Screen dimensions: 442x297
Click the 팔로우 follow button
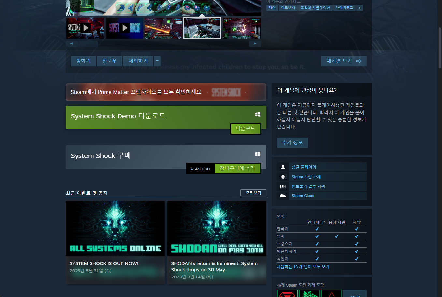click(x=109, y=61)
